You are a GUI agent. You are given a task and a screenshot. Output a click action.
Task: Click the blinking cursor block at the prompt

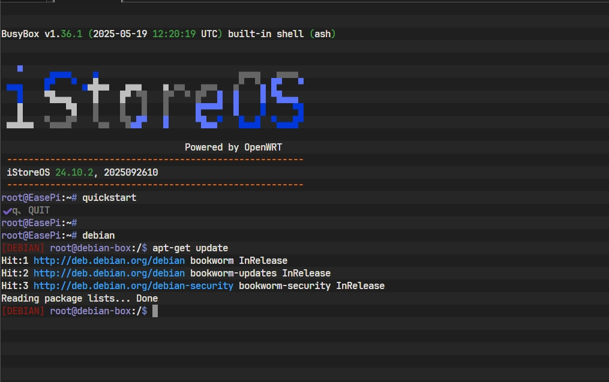pos(155,311)
